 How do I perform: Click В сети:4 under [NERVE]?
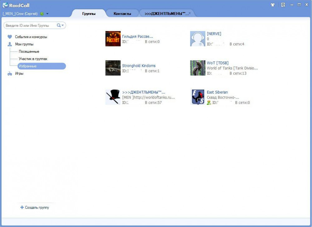[x=237, y=44]
